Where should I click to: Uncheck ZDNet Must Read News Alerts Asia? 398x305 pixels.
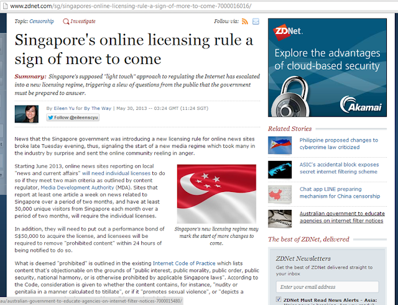[x=279, y=299]
